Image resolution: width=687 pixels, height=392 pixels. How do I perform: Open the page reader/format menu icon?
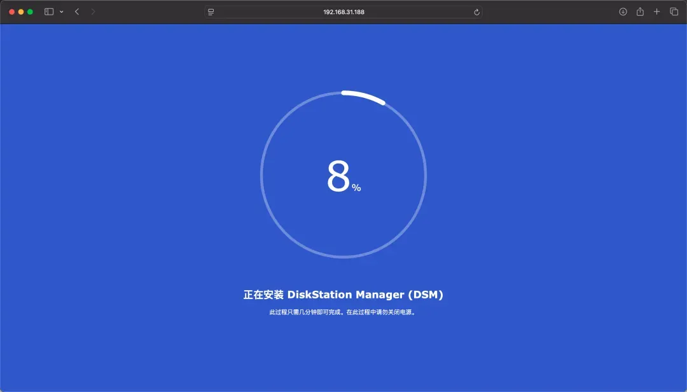[211, 12]
